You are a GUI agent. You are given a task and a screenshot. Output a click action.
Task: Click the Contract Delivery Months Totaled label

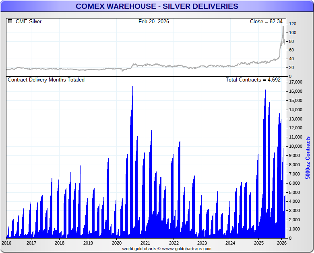click(x=46, y=80)
